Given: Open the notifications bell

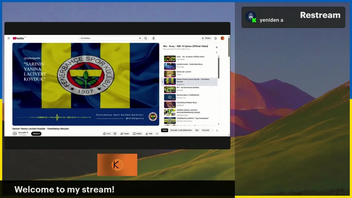Looking at the screenshot, I should 216,38.
